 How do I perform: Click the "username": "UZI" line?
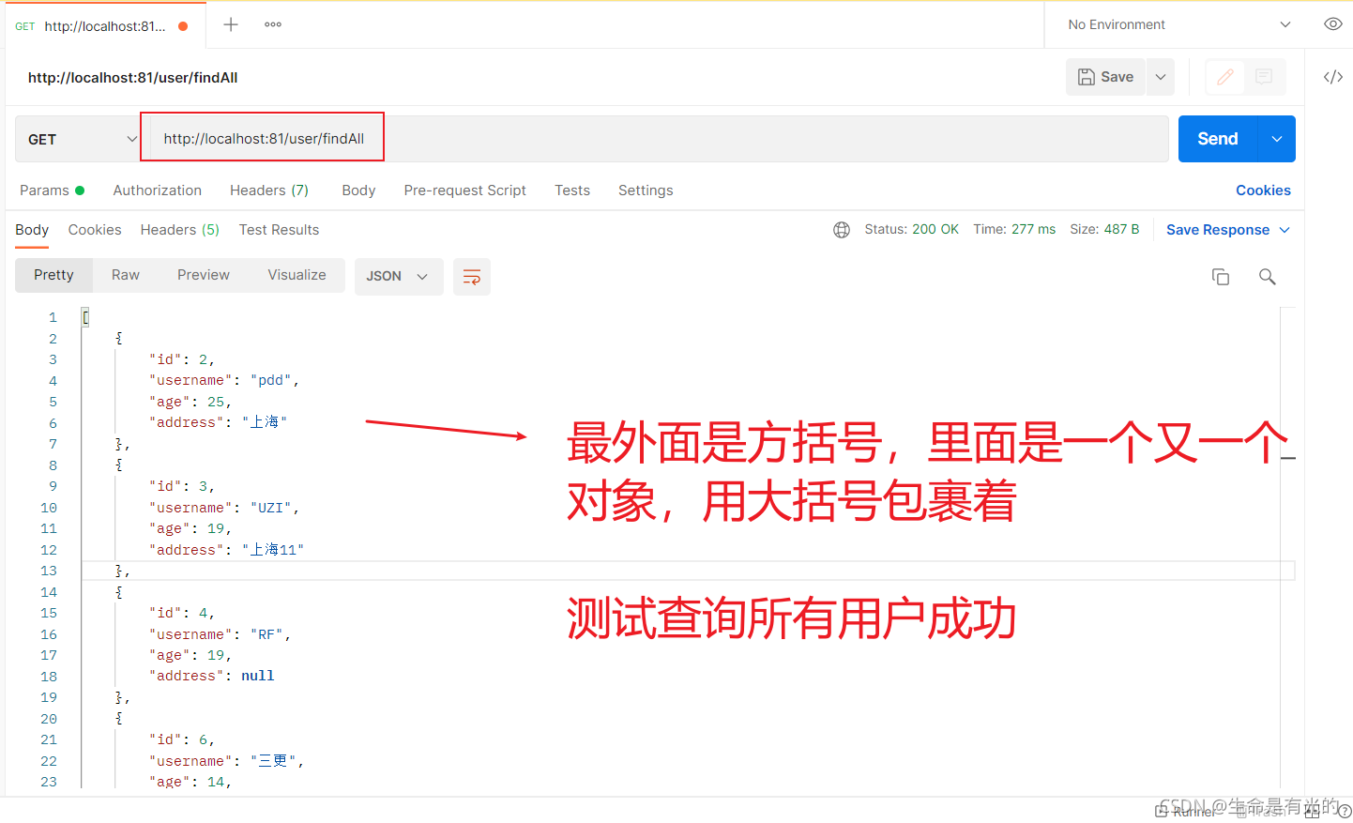[x=224, y=508]
